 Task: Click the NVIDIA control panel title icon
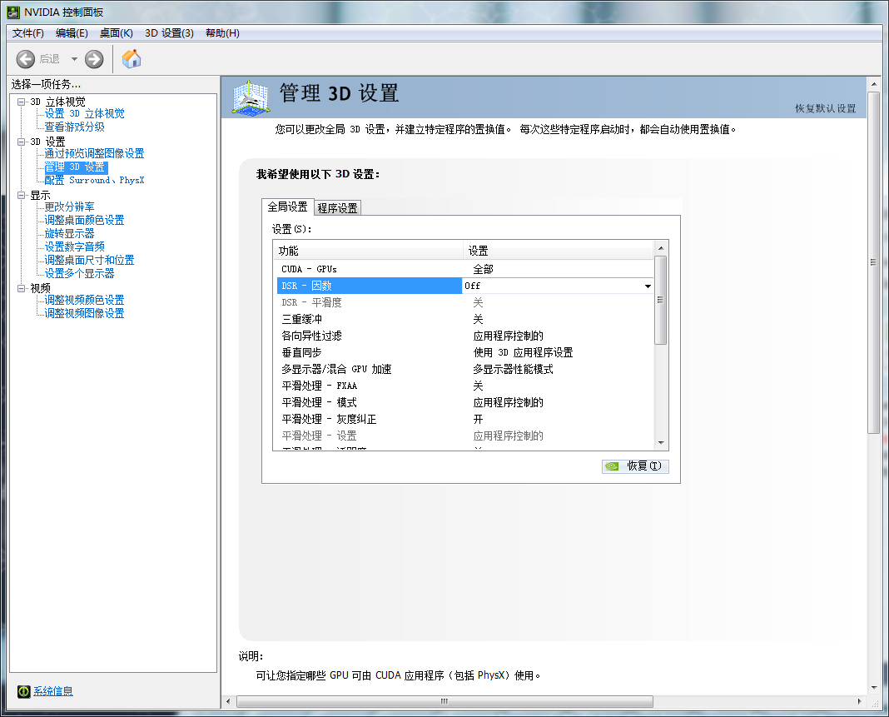tap(13, 12)
